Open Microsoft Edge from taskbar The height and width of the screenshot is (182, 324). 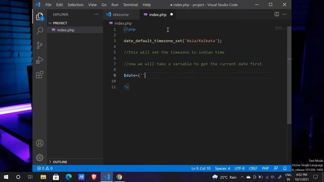pyautogui.click(x=69, y=177)
